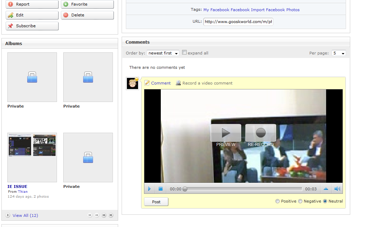Click the user avatar beside comment box

(132, 83)
